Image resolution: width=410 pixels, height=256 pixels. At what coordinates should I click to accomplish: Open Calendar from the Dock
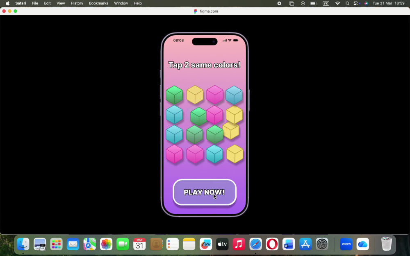139,244
